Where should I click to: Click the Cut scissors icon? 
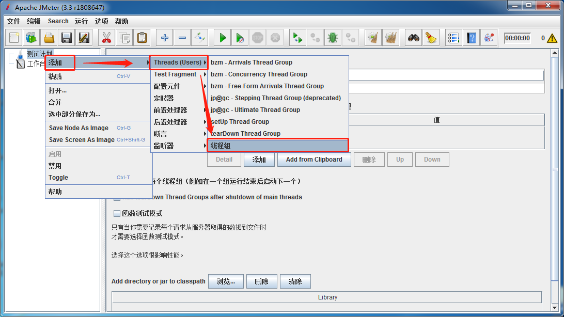click(106, 38)
